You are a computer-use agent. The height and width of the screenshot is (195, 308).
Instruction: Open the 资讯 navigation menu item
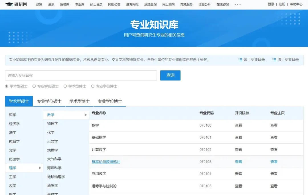(51, 4)
